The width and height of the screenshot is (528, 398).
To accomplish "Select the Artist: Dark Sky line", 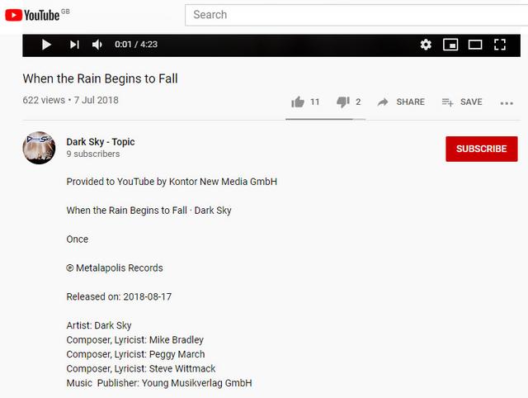I will point(99,325).
